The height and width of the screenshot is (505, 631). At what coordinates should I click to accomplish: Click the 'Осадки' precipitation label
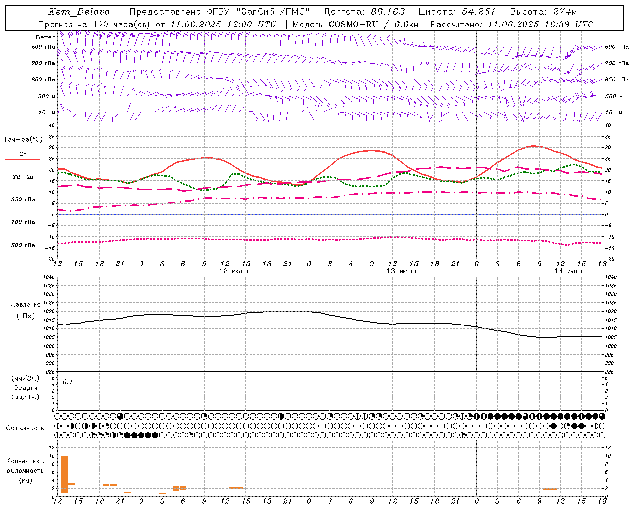(26, 388)
